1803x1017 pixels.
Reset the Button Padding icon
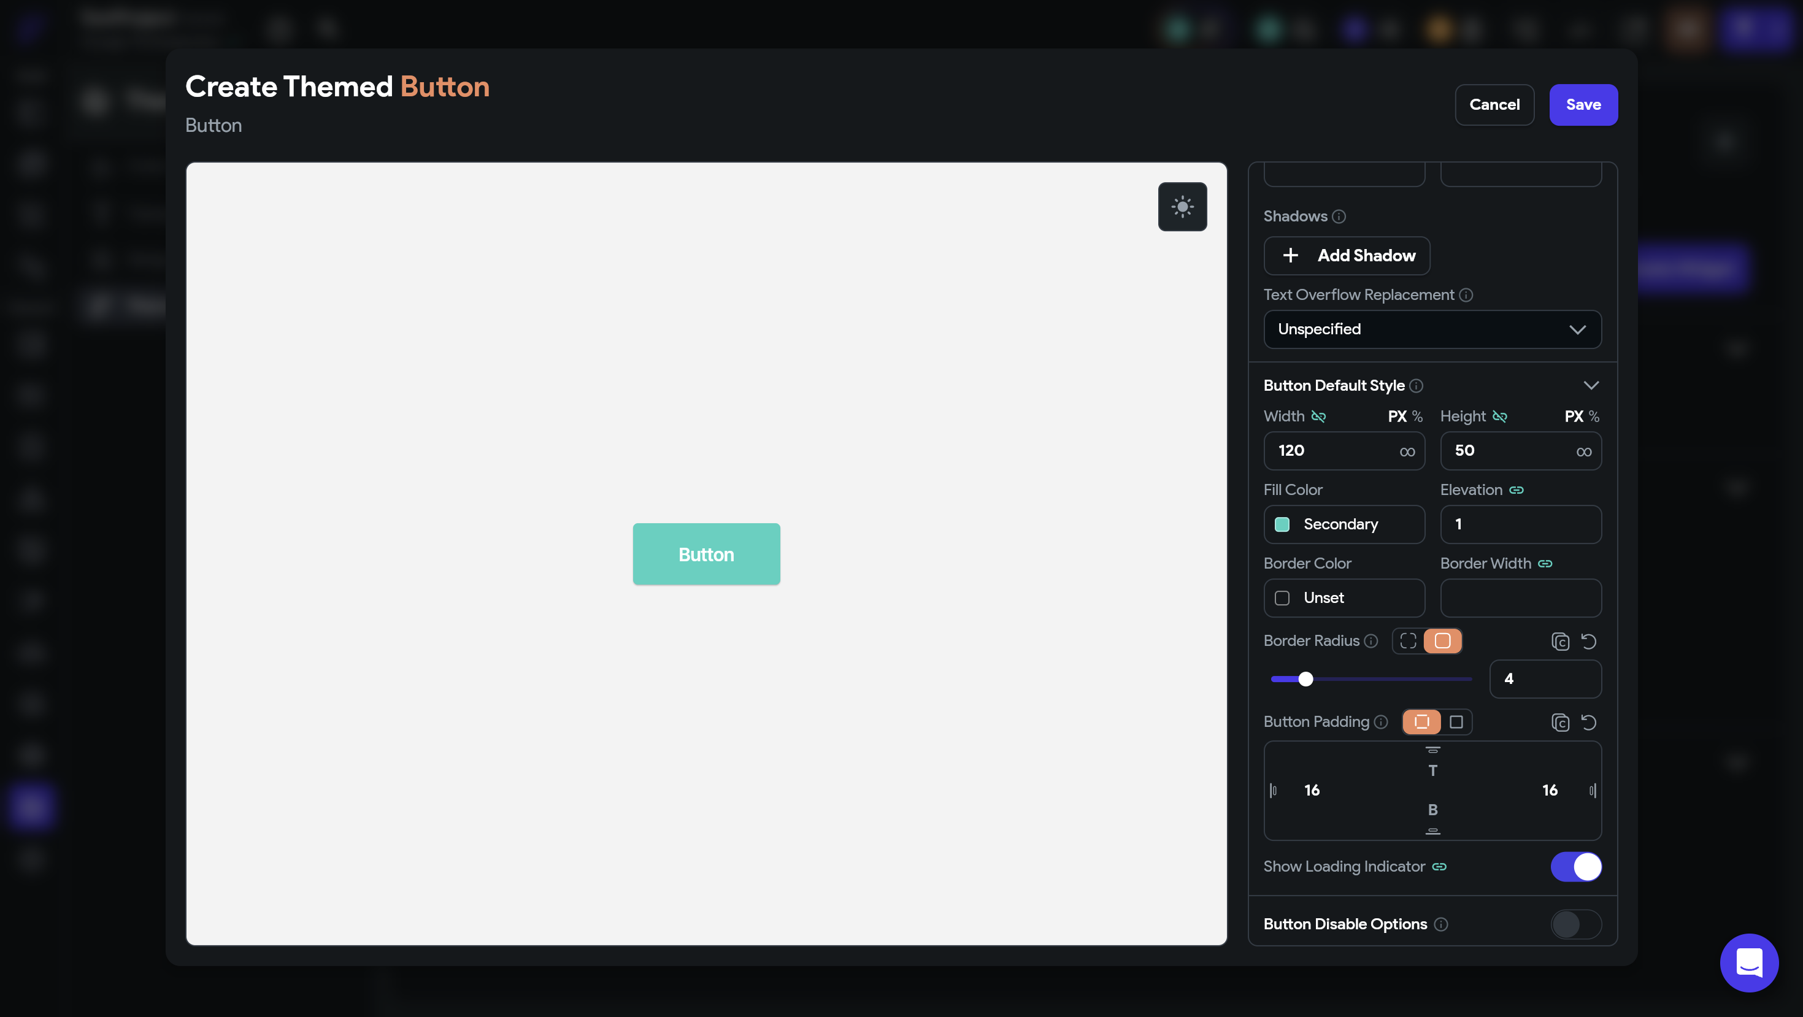[1589, 723]
